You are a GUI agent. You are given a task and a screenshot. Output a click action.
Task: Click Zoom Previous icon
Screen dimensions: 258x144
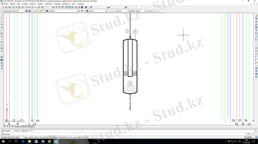pos(63,7)
